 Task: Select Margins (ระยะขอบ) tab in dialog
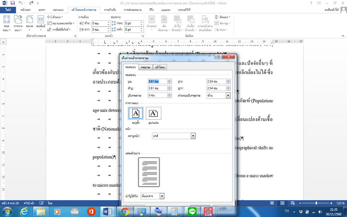point(130,67)
